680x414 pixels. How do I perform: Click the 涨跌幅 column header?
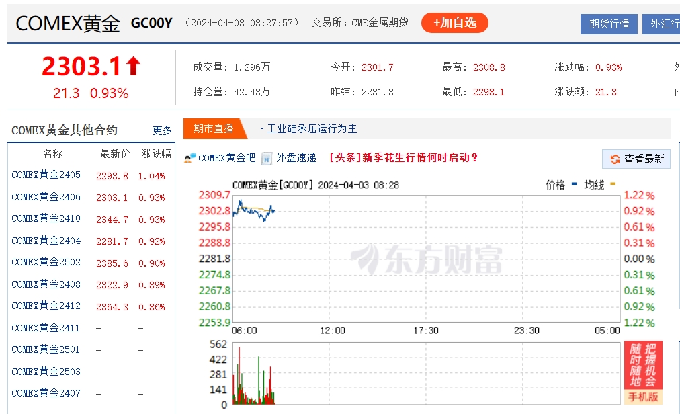click(156, 153)
